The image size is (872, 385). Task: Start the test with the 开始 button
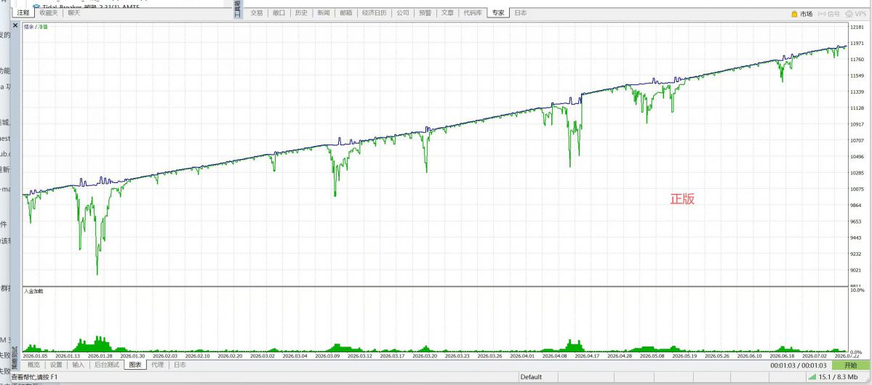[850, 365]
